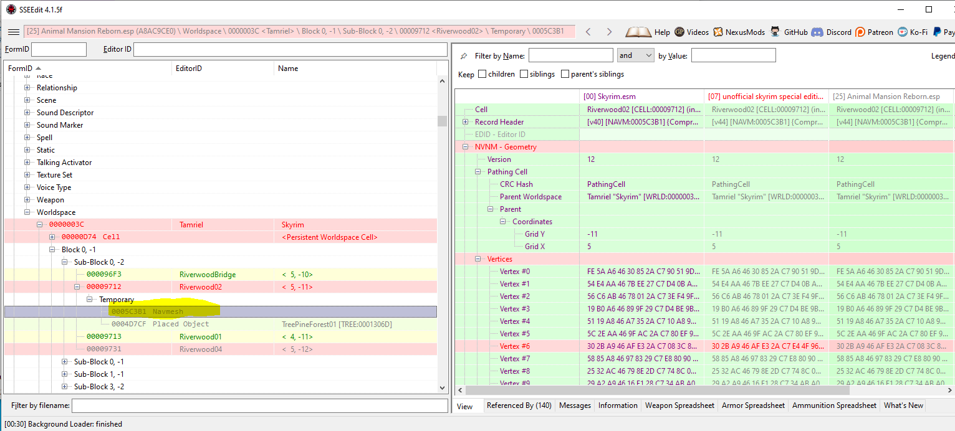
Task: Enable the Keep siblings checkbox
Action: tap(524, 74)
